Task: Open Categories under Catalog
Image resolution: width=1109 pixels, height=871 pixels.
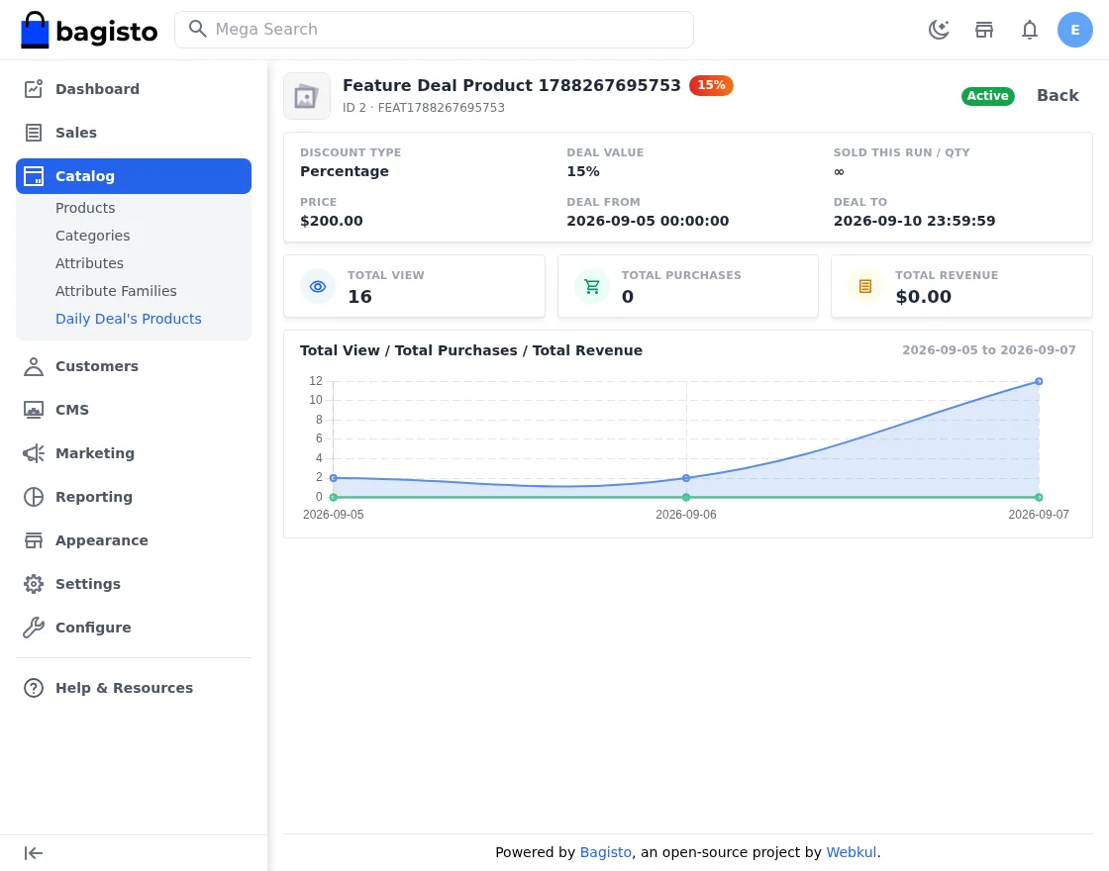Action: (93, 236)
